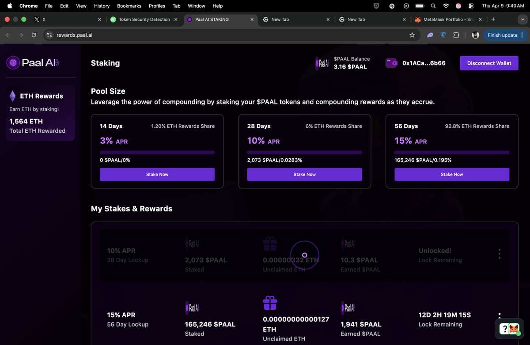Image resolution: width=530 pixels, height=345 pixels.
Task: Click the date and time in menu bar
Action: click(503, 6)
